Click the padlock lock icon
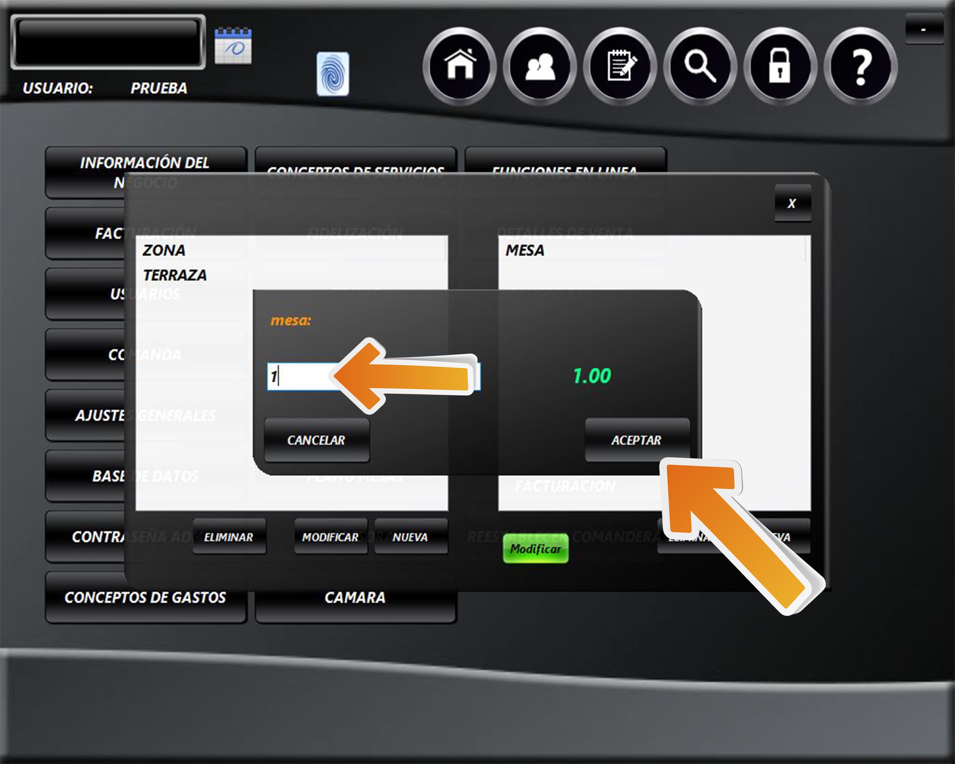The width and height of the screenshot is (955, 764). point(780,66)
